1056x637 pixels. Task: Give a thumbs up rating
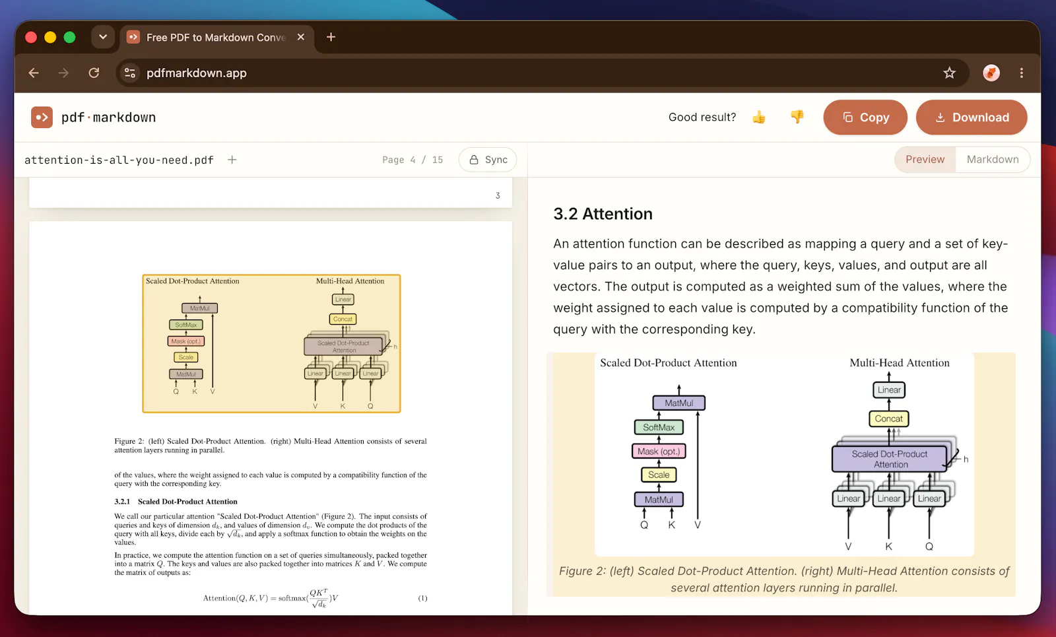pyautogui.click(x=759, y=117)
